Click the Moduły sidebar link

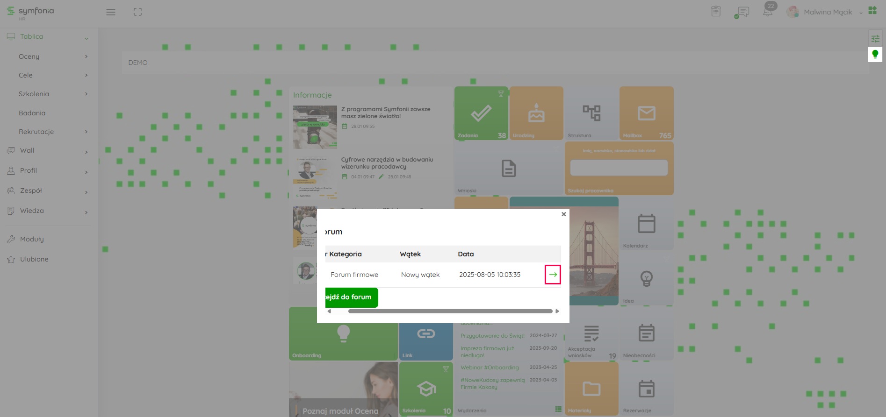point(32,239)
